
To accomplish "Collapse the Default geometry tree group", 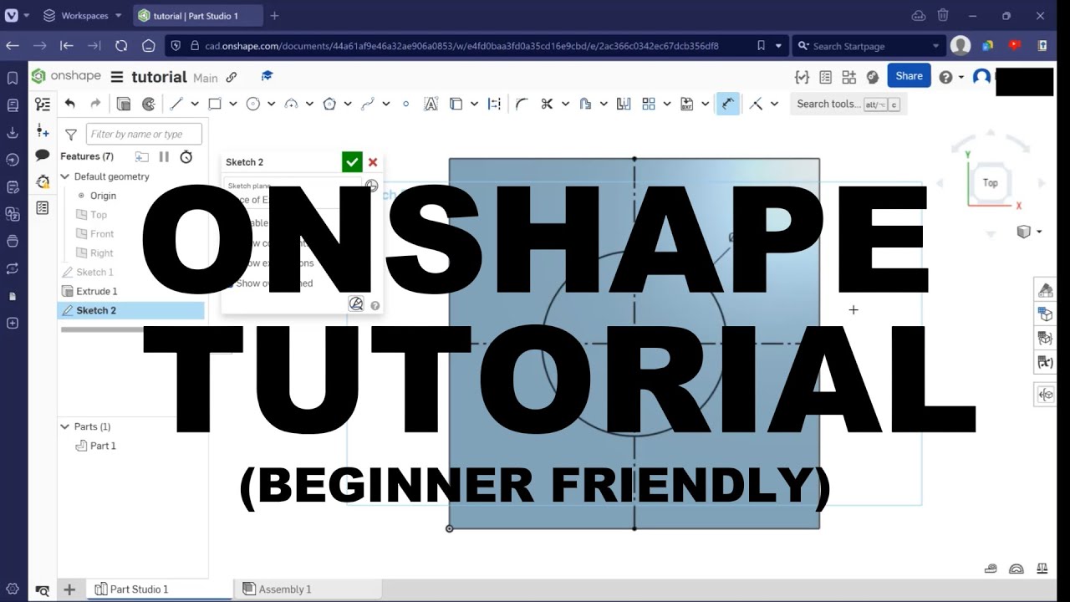I will pyautogui.click(x=65, y=176).
